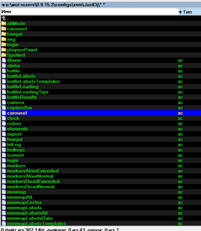Click the captureBar file icon
Screen dimensions: 201x231
pos(4,108)
